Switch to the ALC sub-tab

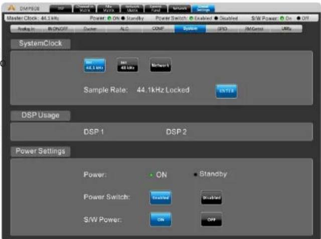coord(124,29)
